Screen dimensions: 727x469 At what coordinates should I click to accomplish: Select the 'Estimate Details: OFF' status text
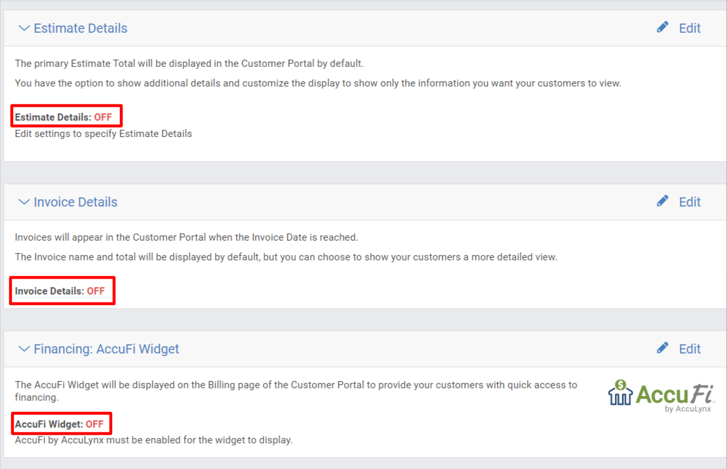[x=64, y=117]
